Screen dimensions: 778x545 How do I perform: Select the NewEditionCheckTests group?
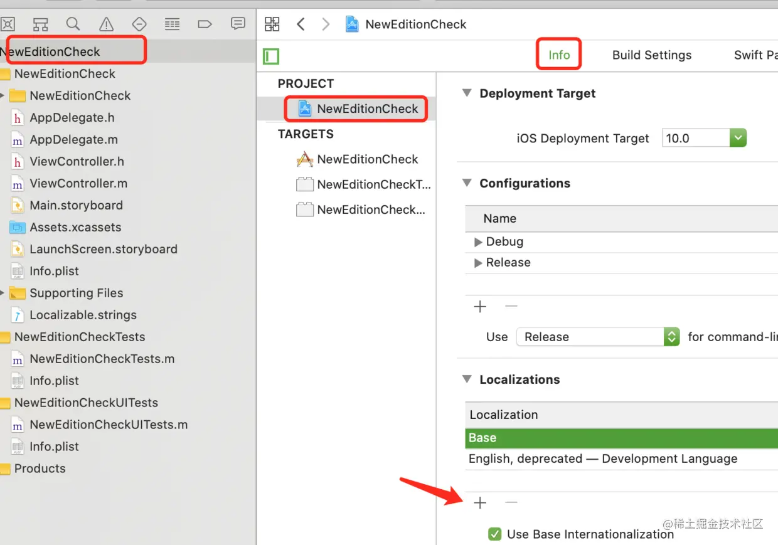point(80,337)
